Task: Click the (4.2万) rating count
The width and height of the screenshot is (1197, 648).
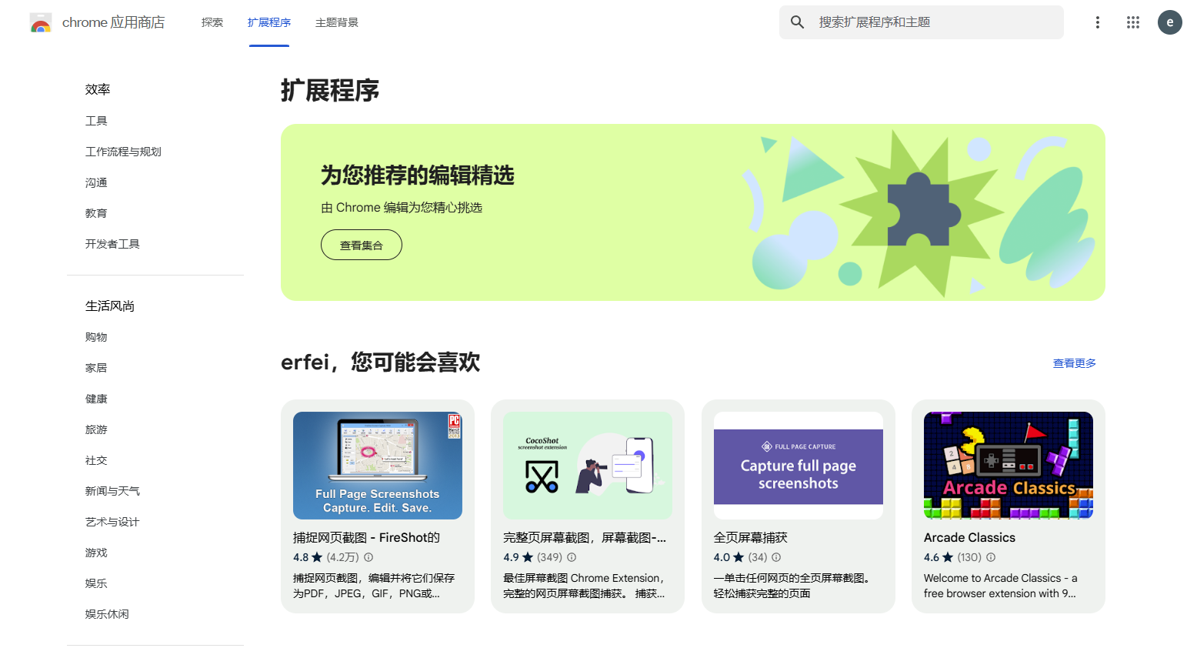Action: [x=343, y=557]
